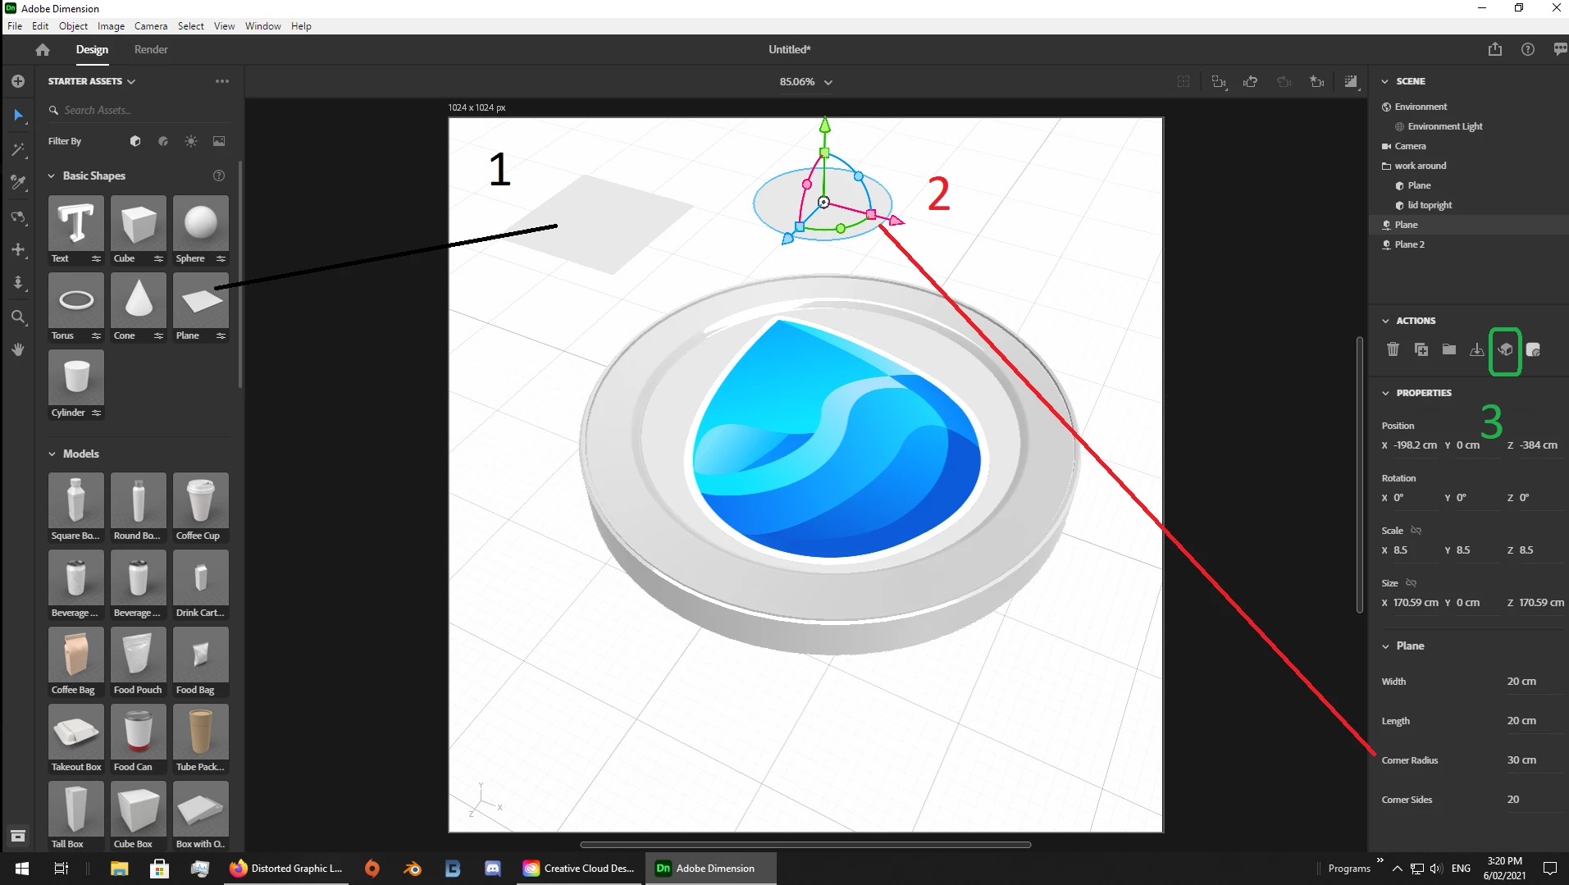Collapse the Plane properties section
This screenshot has width=1569, height=885.
click(1385, 646)
